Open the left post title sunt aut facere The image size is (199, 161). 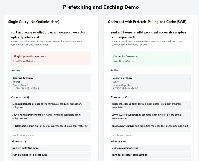49,34
